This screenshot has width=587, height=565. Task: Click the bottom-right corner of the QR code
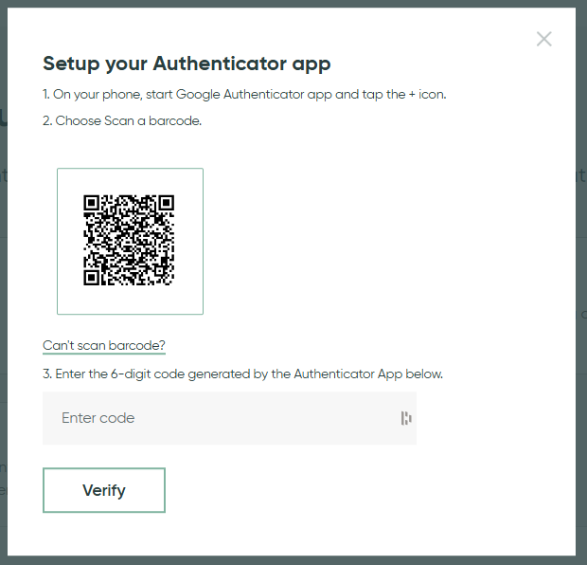click(170, 282)
